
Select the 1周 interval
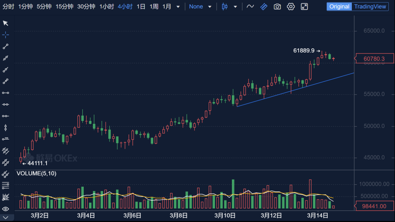pyautogui.click(x=154, y=7)
